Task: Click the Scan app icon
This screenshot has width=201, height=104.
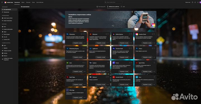Action: [x=137, y=77]
